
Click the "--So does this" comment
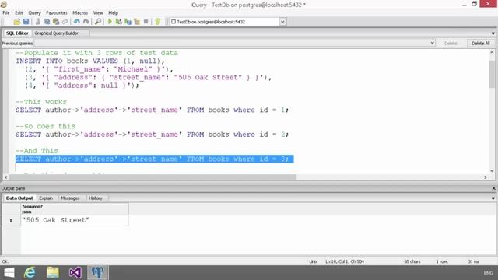point(45,126)
